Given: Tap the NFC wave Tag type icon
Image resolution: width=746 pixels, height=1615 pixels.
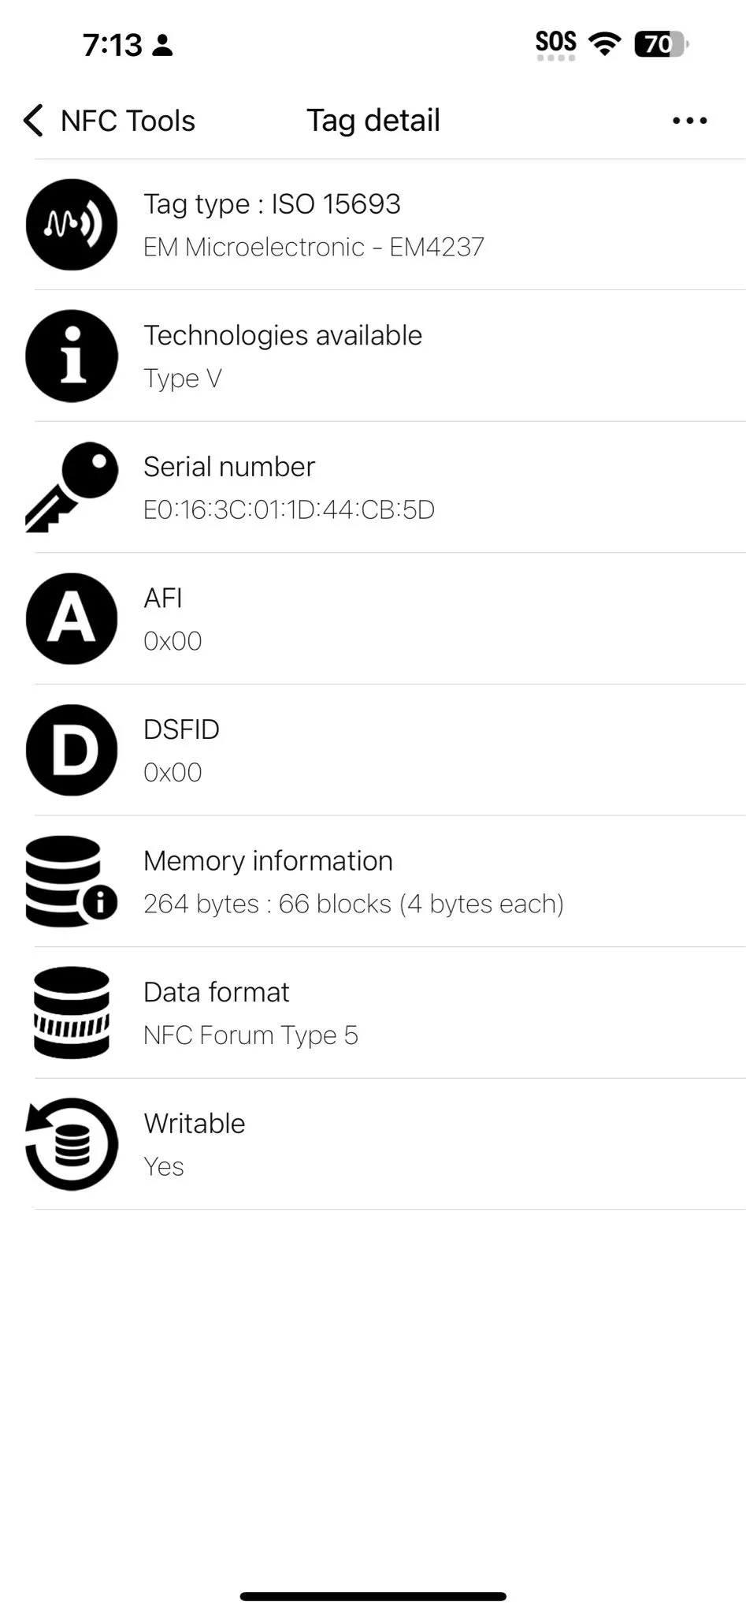Looking at the screenshot, I should 72,225.
